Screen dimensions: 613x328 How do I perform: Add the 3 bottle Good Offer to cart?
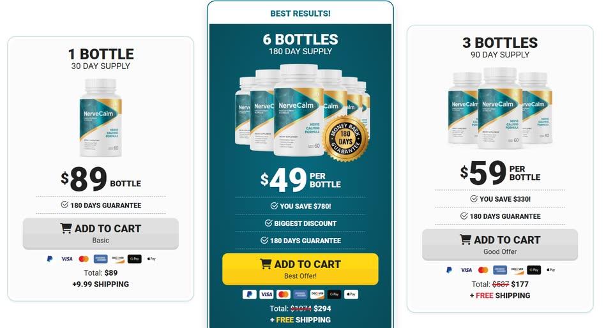pyautogui.click(x=500, y=245)
